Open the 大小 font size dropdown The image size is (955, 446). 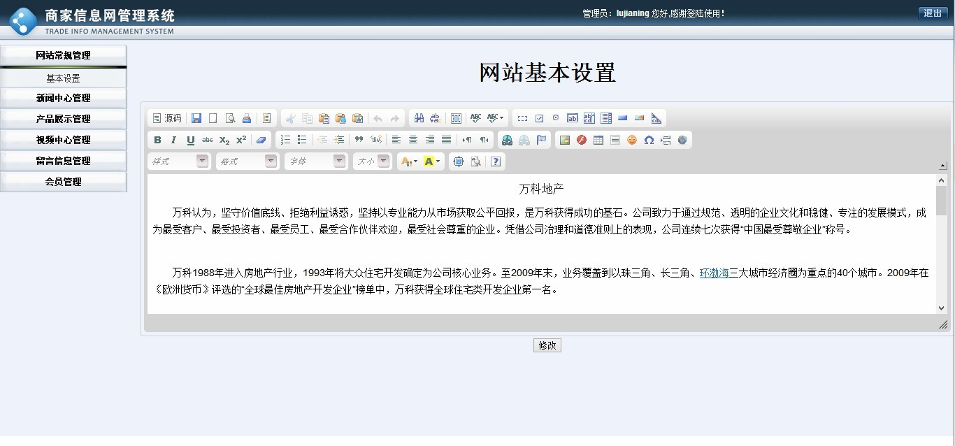[x=372, y=161]
